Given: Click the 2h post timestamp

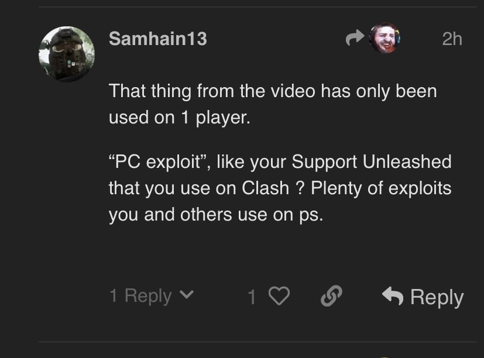Looking at the screenshot, I should [452, 39].
